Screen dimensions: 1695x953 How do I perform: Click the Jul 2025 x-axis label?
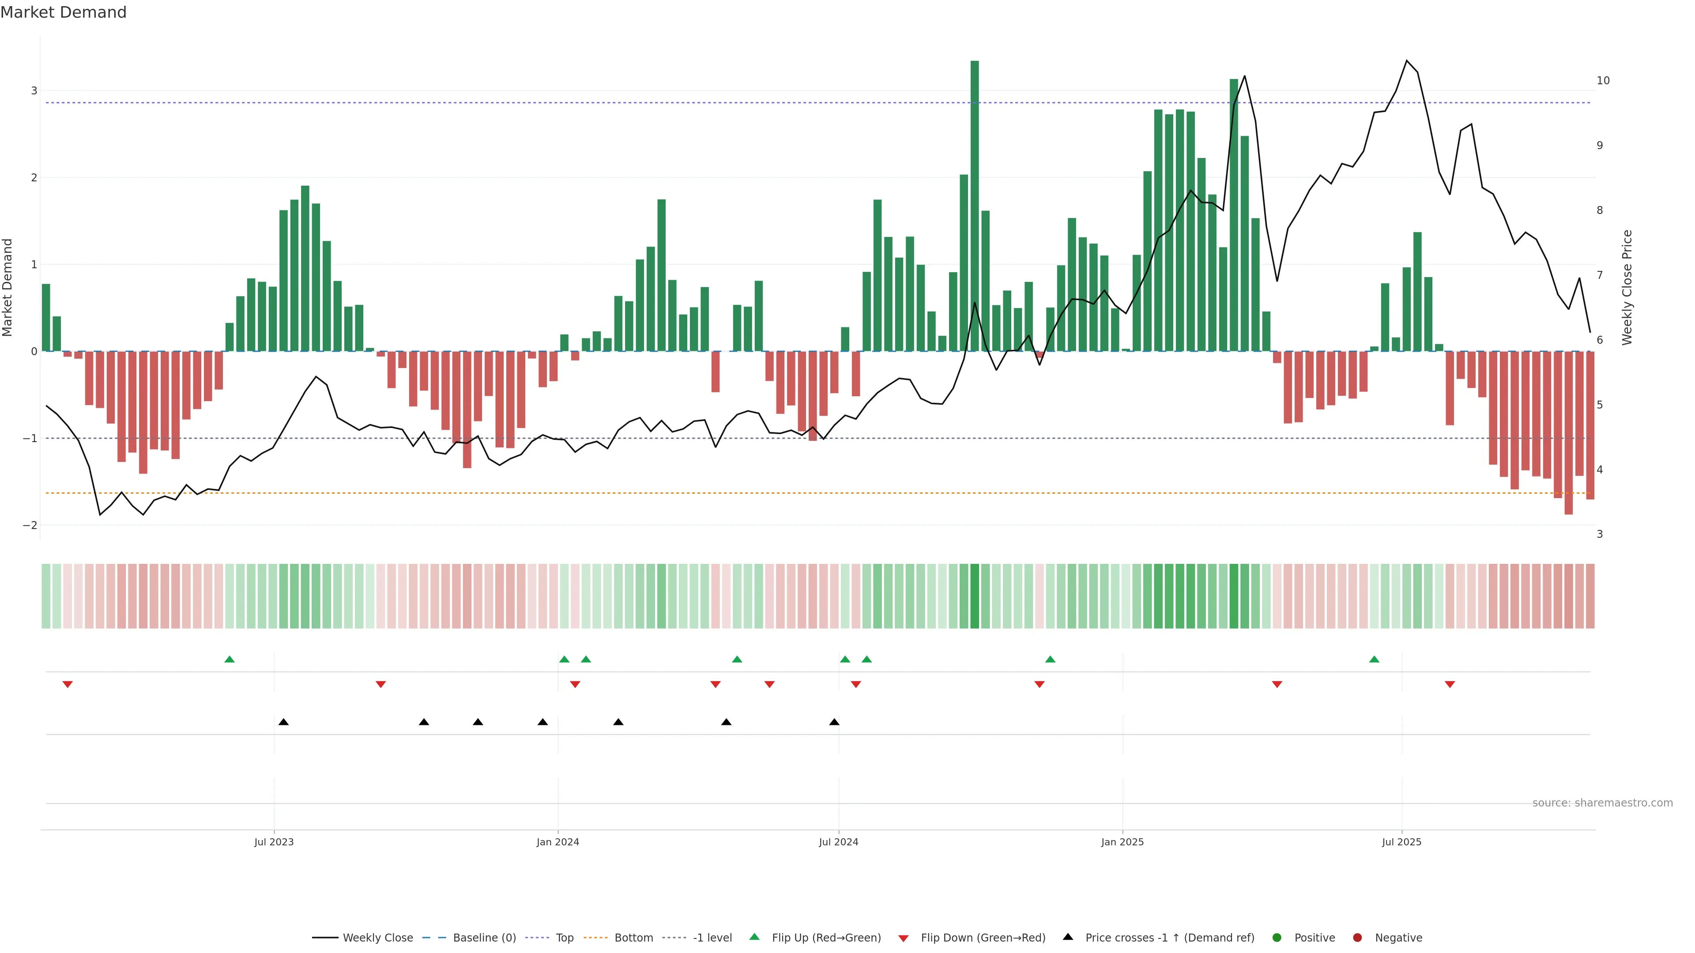(1401, 842)
